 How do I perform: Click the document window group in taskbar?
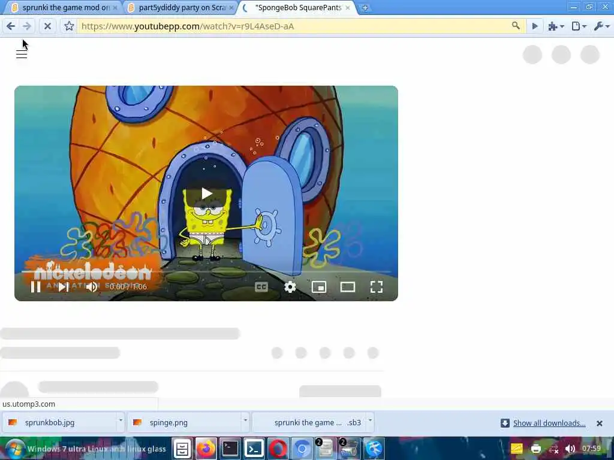(326, 449)
